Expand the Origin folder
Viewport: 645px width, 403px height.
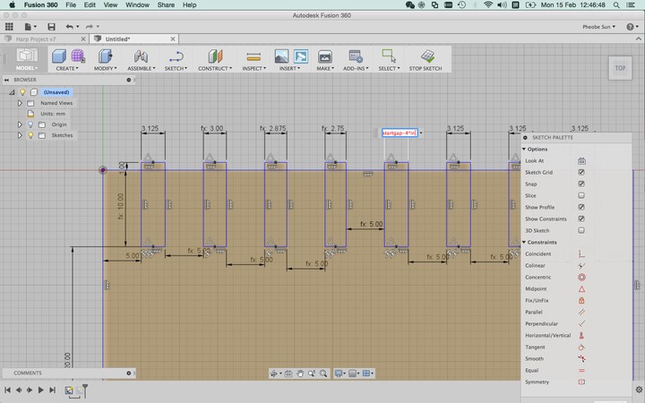(20, 124)
